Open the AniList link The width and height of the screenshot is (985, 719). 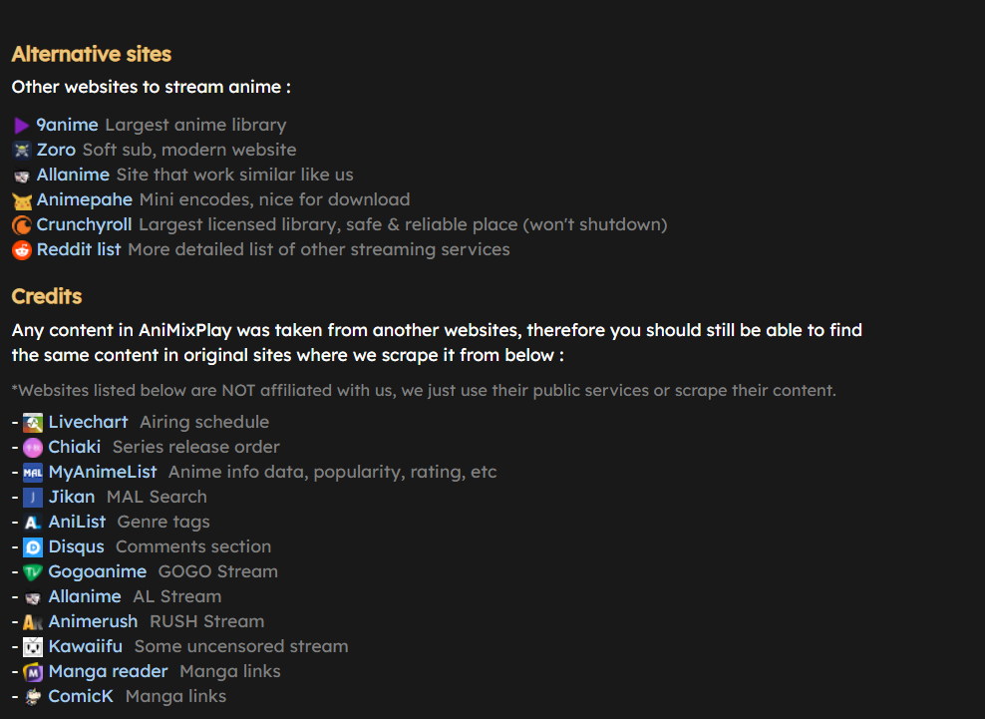click(x=78, y=522)
